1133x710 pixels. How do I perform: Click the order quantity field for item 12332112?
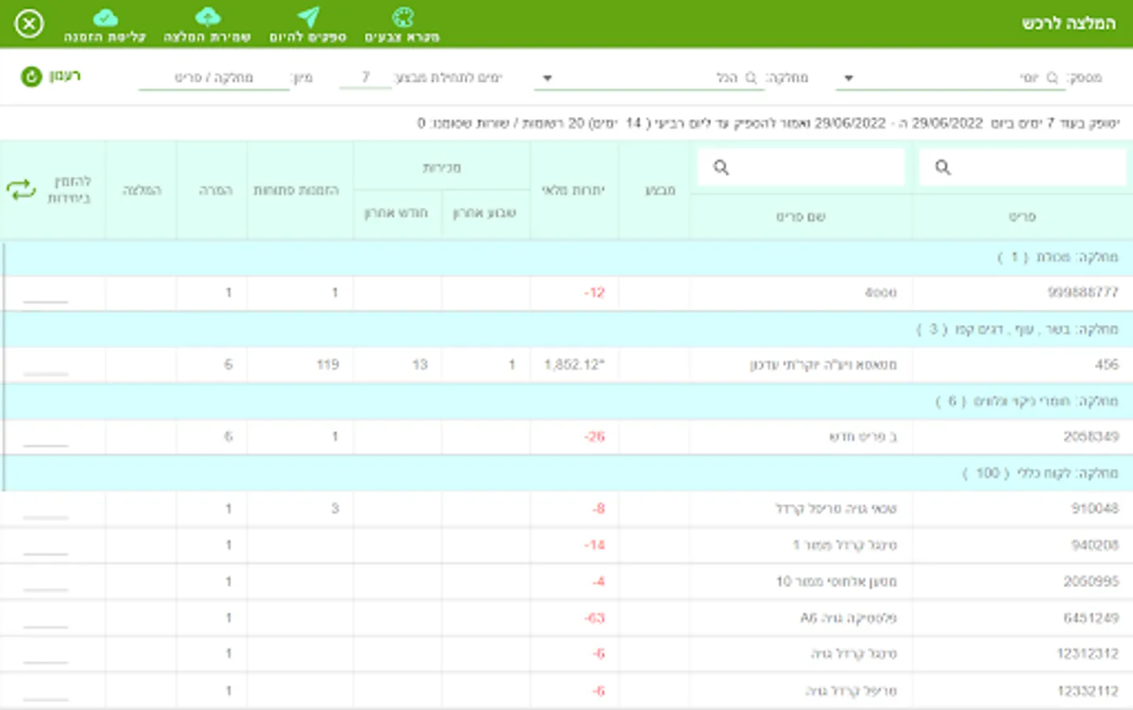(46, 691)
